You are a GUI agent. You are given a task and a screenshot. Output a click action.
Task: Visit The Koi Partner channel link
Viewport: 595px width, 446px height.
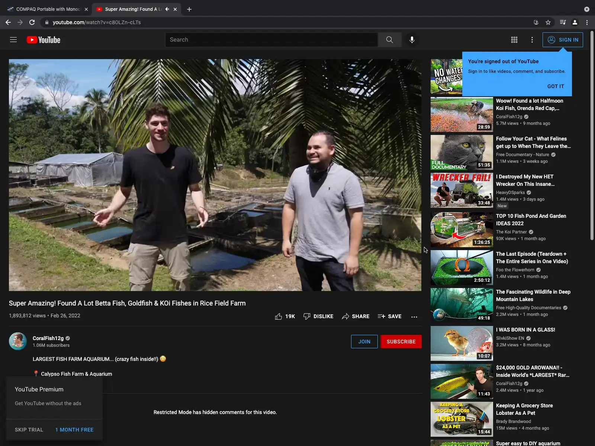click(x=511, y=232)
